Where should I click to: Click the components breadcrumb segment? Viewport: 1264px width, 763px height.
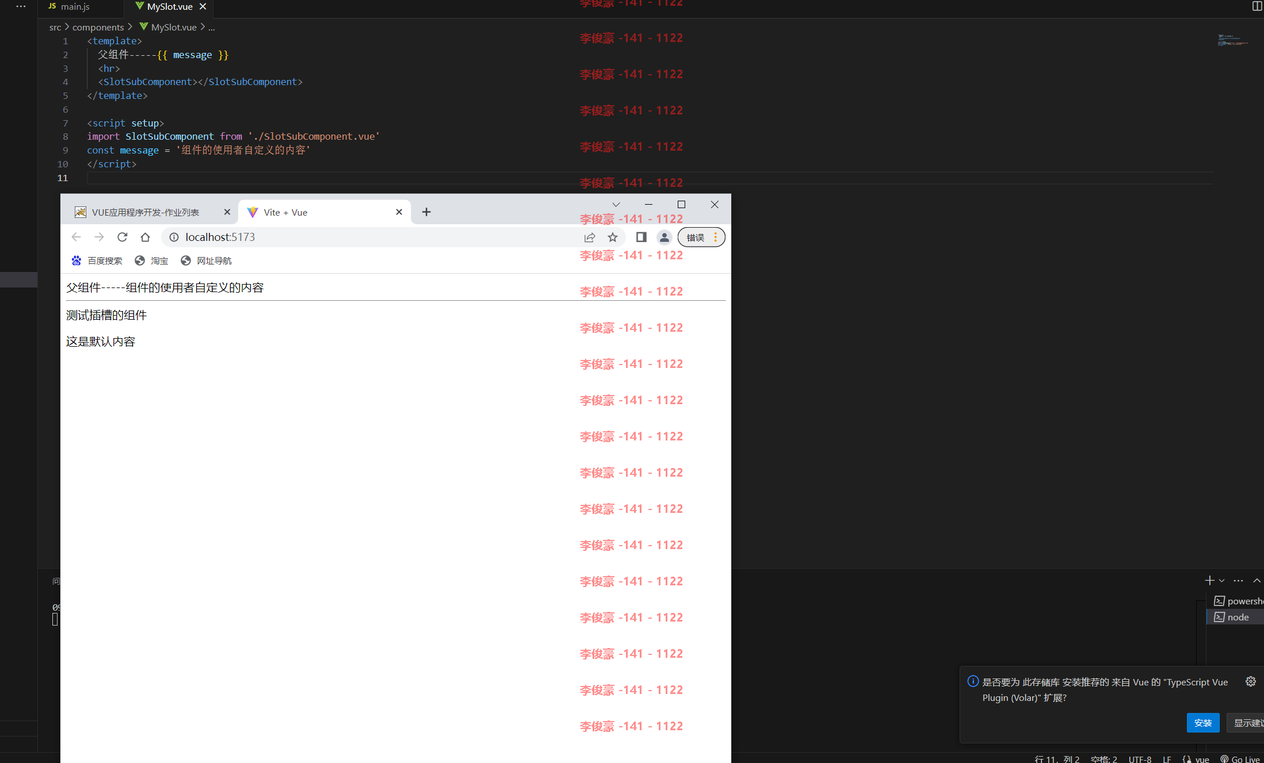pos(98,27)
